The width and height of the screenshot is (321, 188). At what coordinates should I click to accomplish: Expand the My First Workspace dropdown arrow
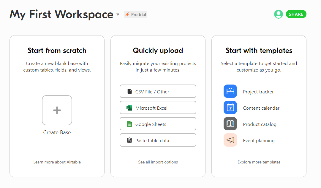click(x=118, y=14)
